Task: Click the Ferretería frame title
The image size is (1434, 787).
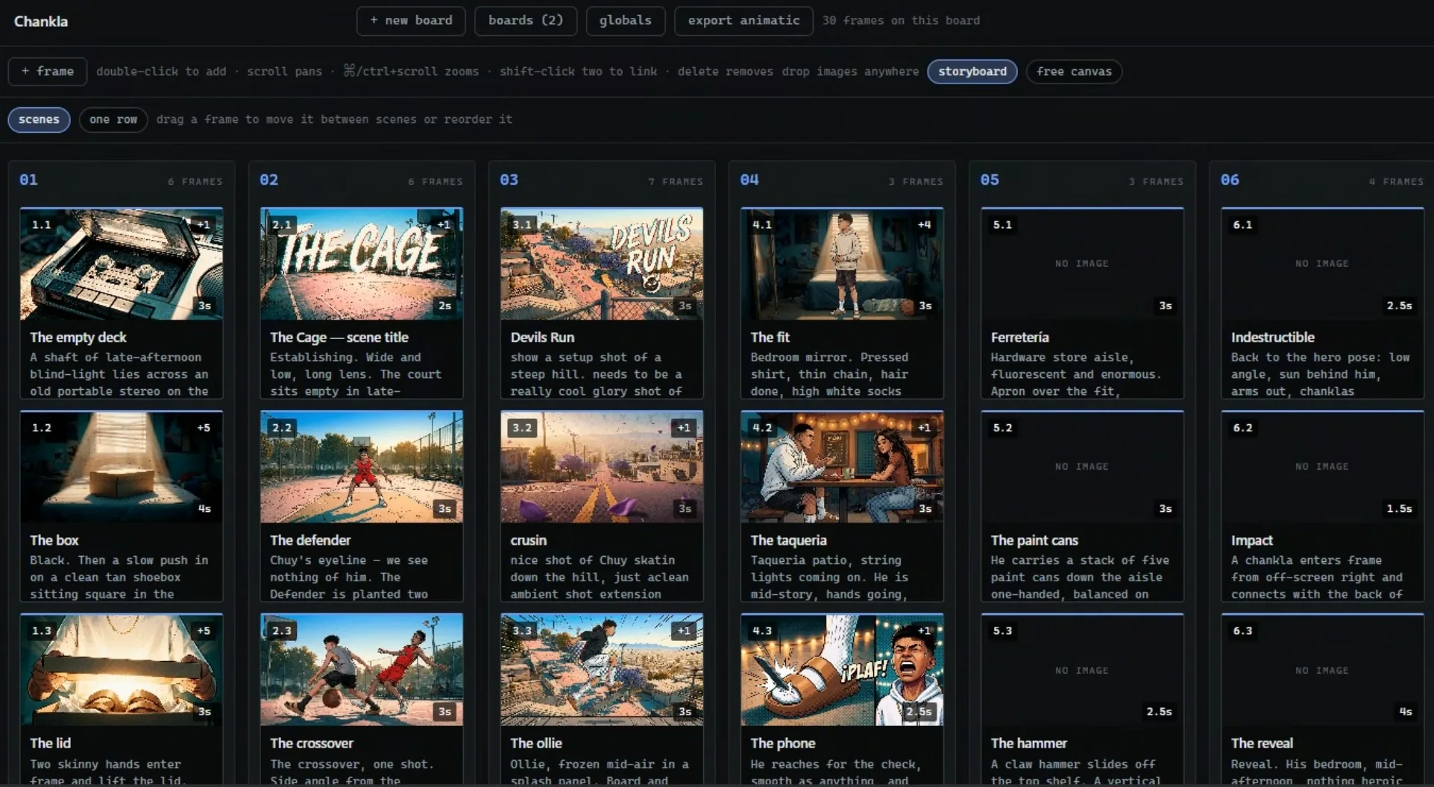Action: (x=1019, y=338)
